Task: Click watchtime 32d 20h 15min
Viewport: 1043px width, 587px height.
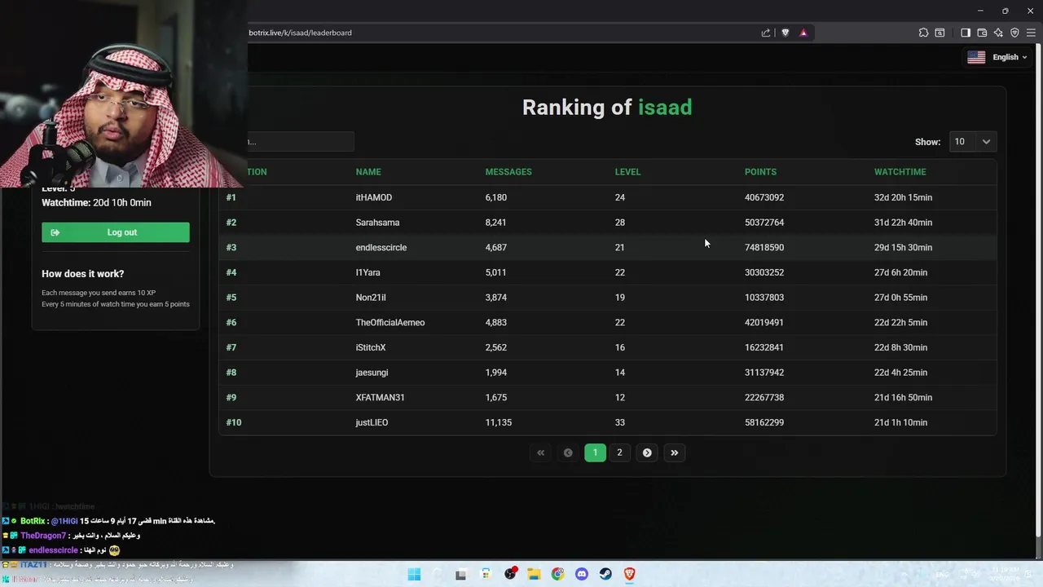Action: [903, 197]
